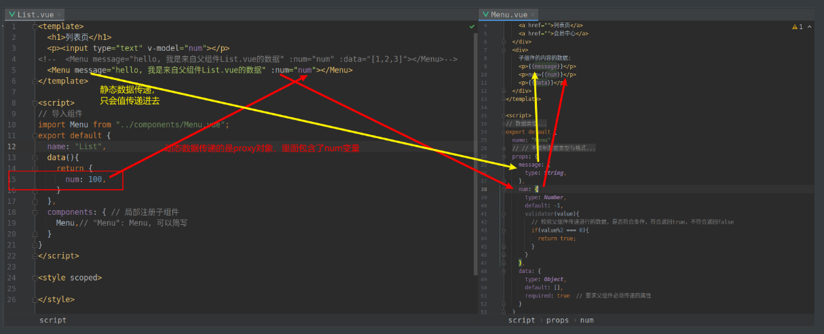Close the Menu.vue tab
This screenshot has width=824, height=334.
point(534,14)
